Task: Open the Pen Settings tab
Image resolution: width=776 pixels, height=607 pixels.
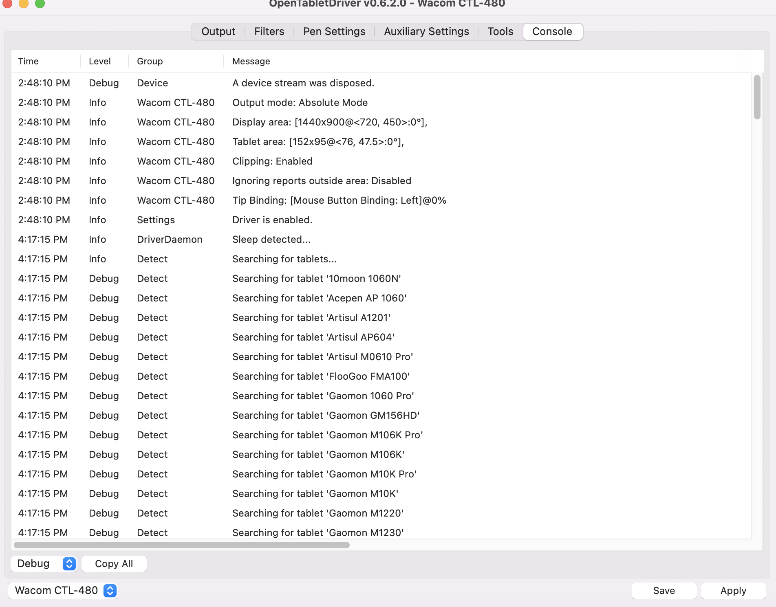Action: [x=334, y=31]
